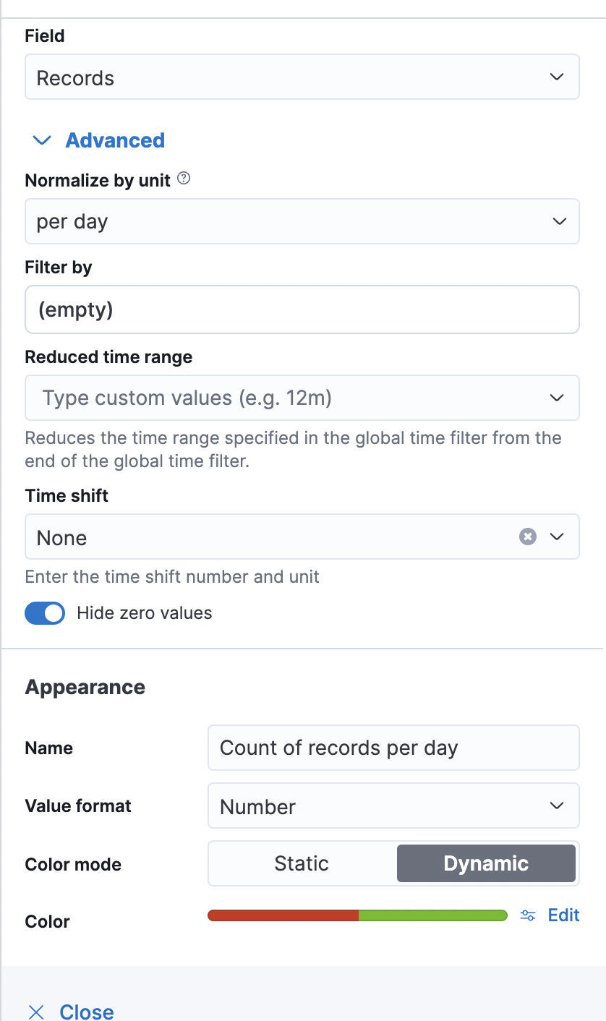This screenshot has width=606, height=1021.
Task: Click the help icon beside Normalize by unit
Action: [183, 178]
